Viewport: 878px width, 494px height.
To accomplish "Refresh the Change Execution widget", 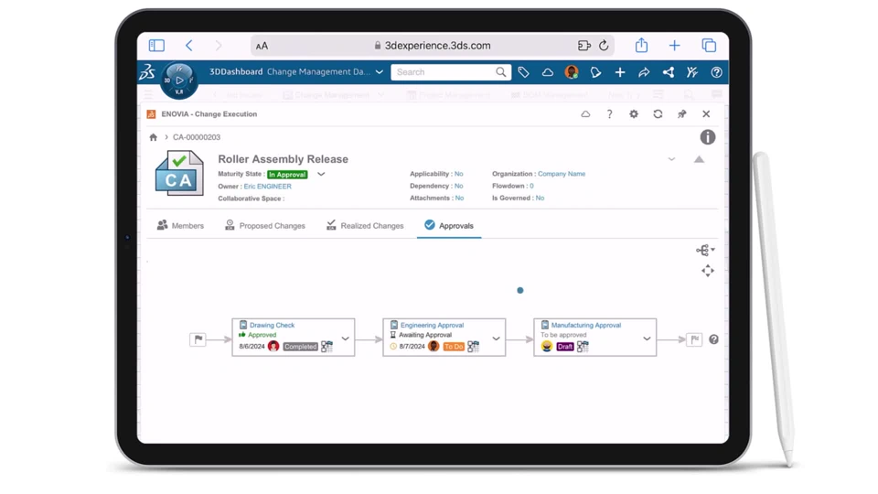I will click(x=658, y=114).
